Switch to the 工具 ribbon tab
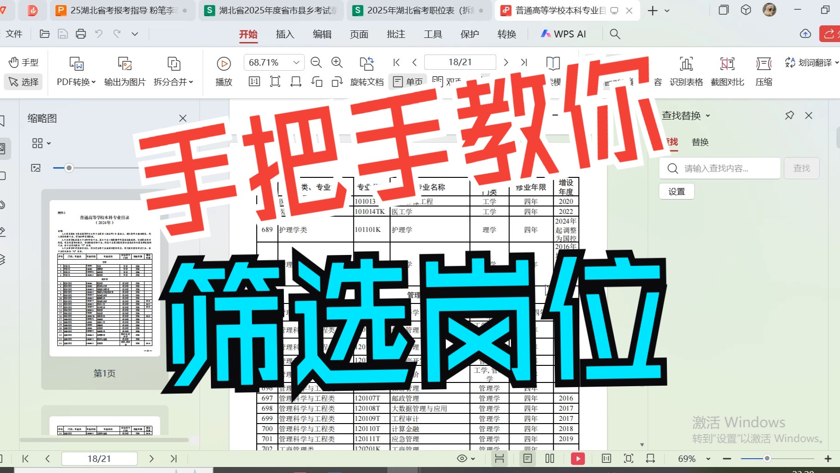Image resolution: width=840 pixels, height=473 pixels. [x=433, y=34]
